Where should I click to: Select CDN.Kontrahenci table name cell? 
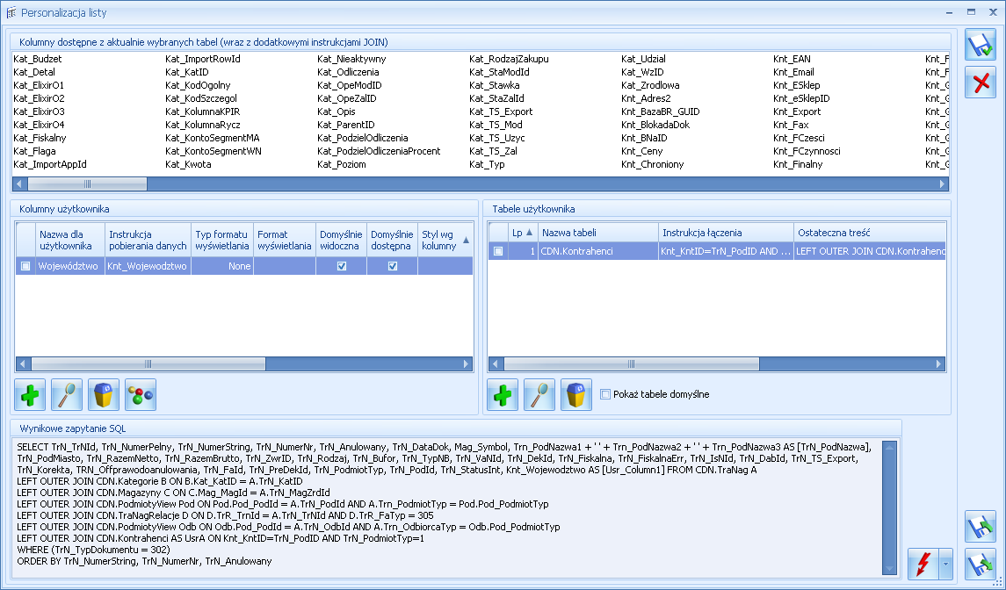(x=598, y=251)
